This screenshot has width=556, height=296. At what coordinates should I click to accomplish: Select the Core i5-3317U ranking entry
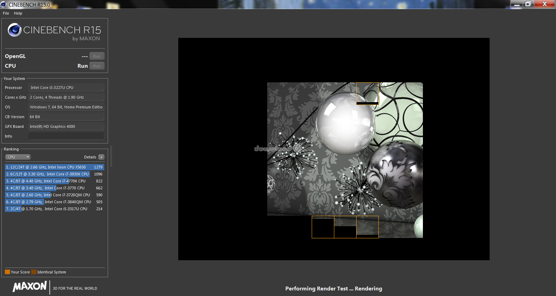coord(54,209)
